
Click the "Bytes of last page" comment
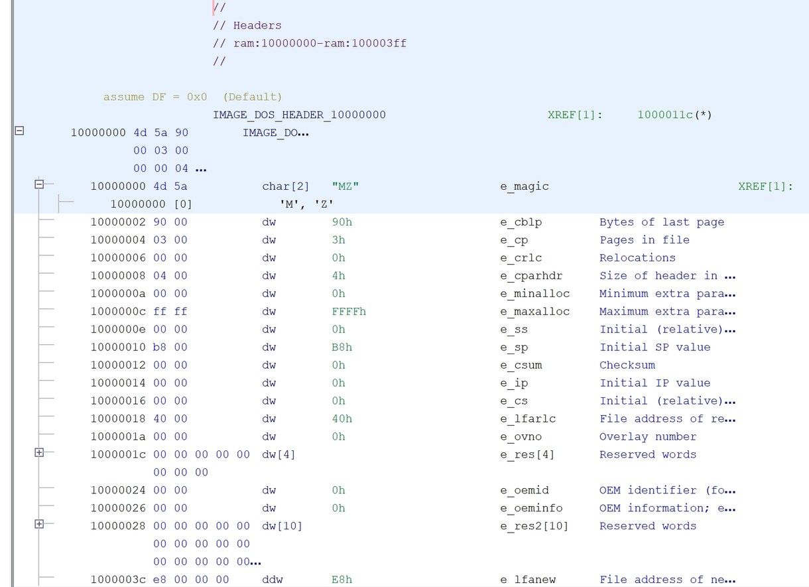point(662,222)
